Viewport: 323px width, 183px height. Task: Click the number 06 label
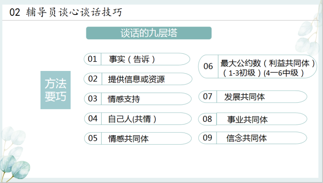coord(208,66)
